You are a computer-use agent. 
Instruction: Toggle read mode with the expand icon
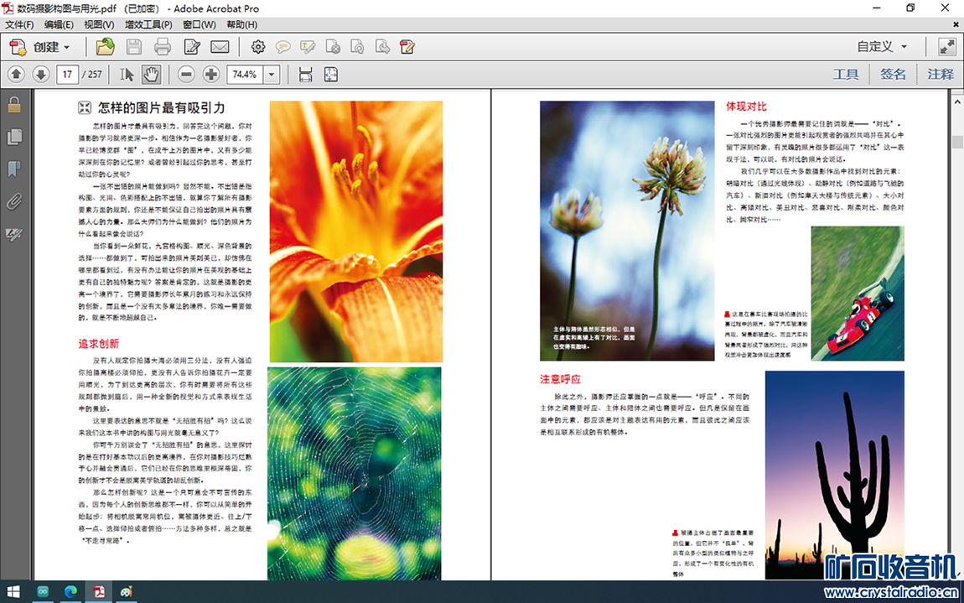[x=946, y=47]
